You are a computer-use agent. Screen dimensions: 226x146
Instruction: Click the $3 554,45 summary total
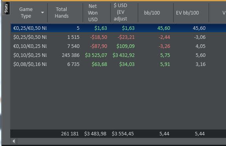coord(123,134)
